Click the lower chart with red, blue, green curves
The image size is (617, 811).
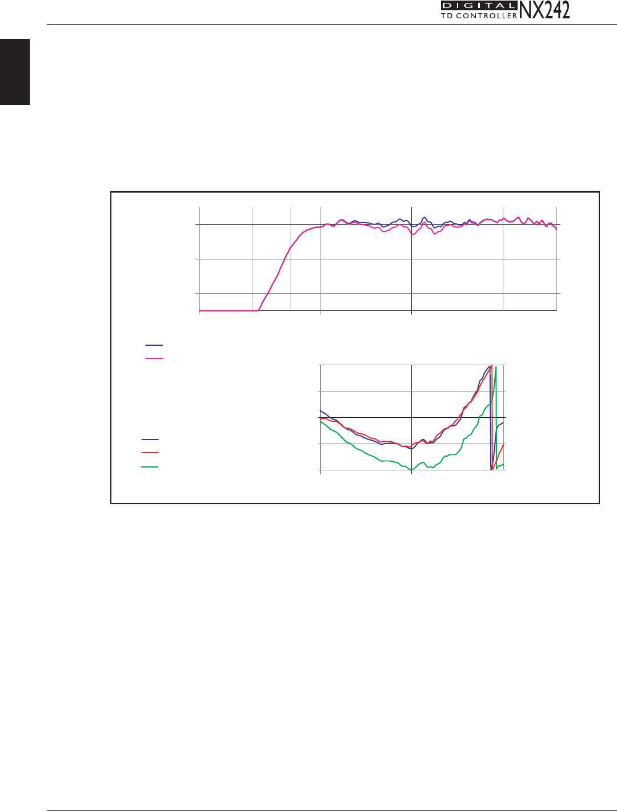[412, 418]
